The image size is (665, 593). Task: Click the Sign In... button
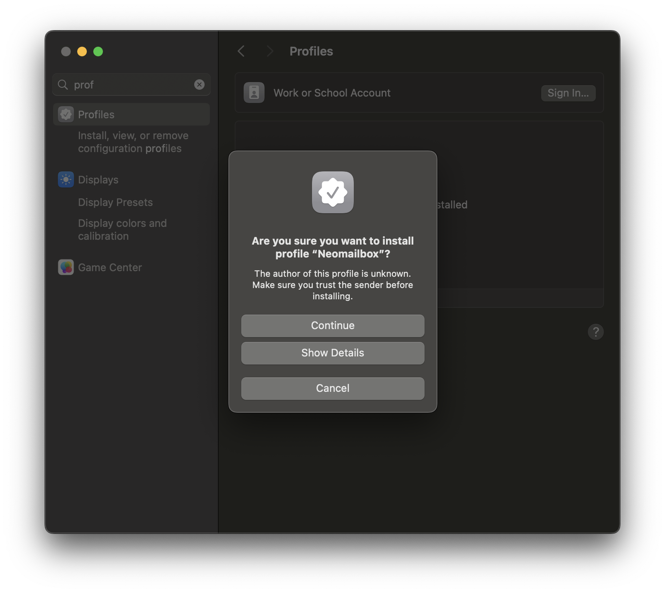pos(568,93)
